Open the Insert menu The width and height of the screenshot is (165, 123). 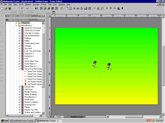[21, 4]
